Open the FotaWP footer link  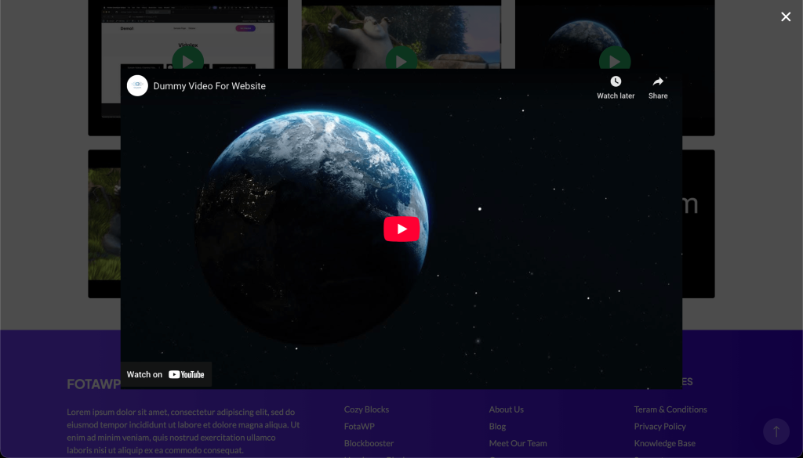(x=358, y=427)
